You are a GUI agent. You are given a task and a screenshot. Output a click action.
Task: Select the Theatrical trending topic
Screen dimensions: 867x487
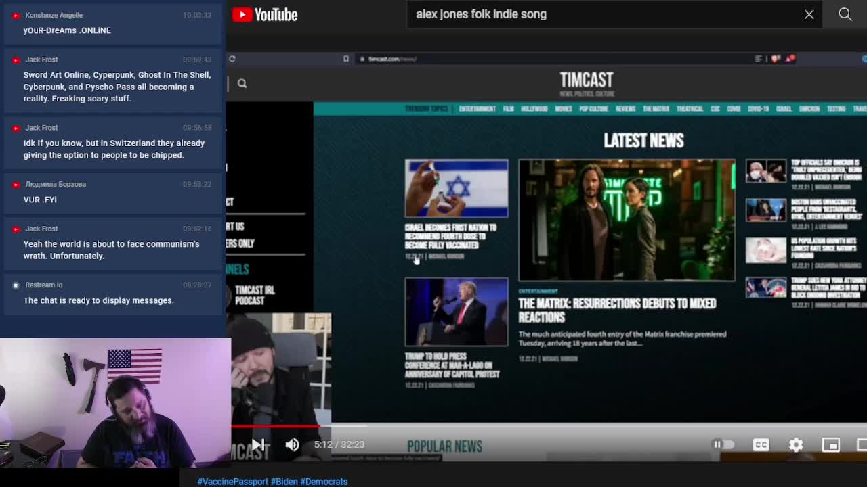tap(690, 109)
